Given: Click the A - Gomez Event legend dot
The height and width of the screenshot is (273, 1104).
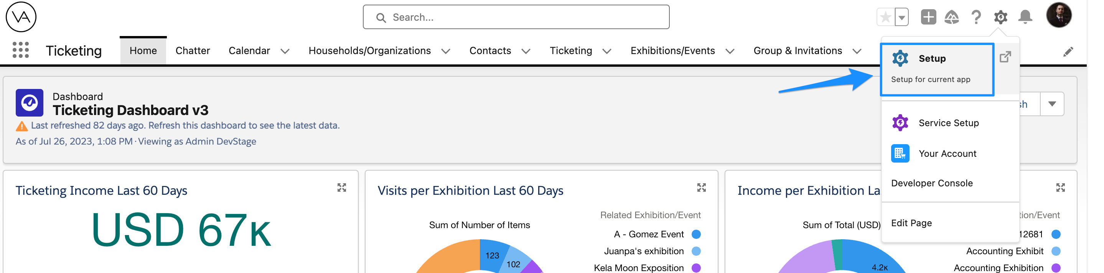Looking at the screenshot, I should point(696,234).
